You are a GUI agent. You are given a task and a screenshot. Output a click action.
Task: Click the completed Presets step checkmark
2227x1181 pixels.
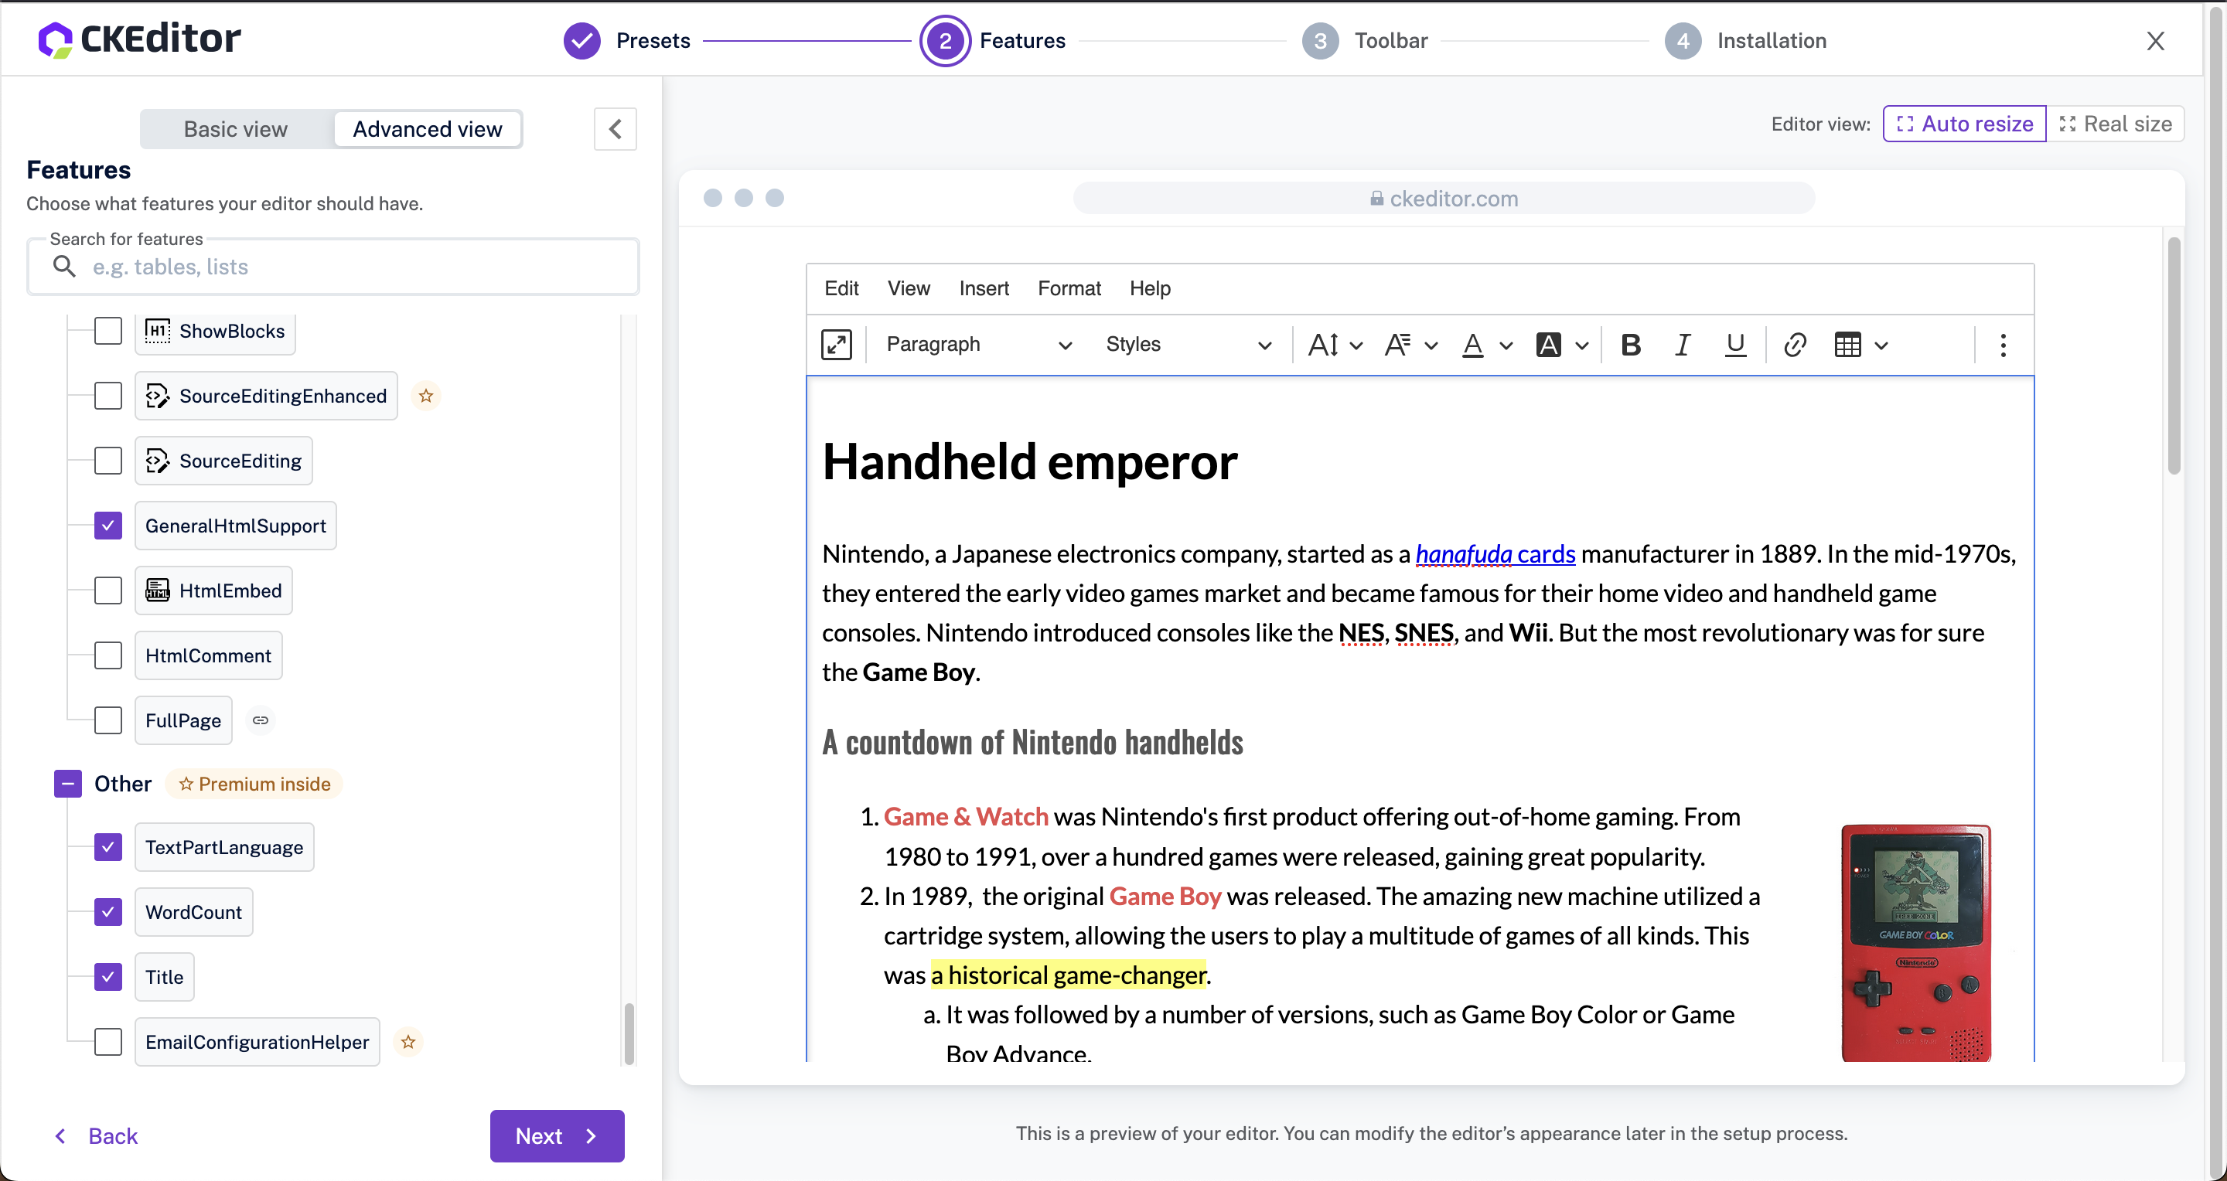[581, 41]
